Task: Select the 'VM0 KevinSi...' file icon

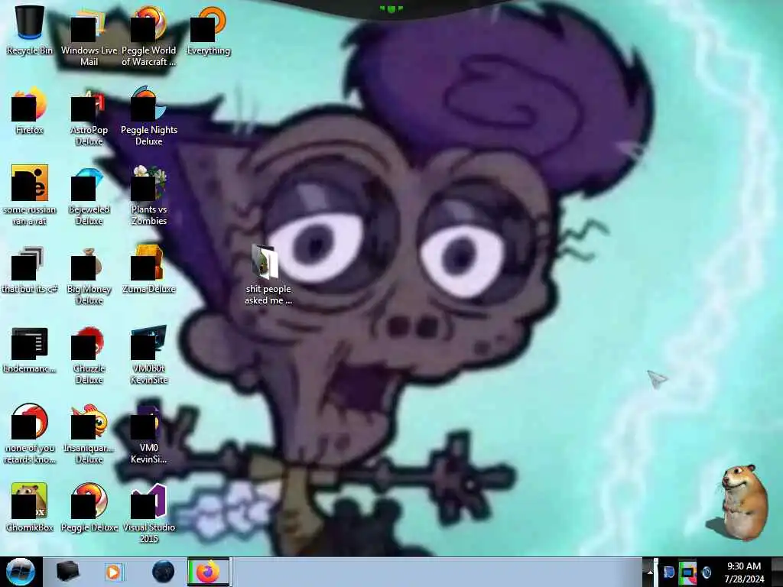Action: point(149,434)
